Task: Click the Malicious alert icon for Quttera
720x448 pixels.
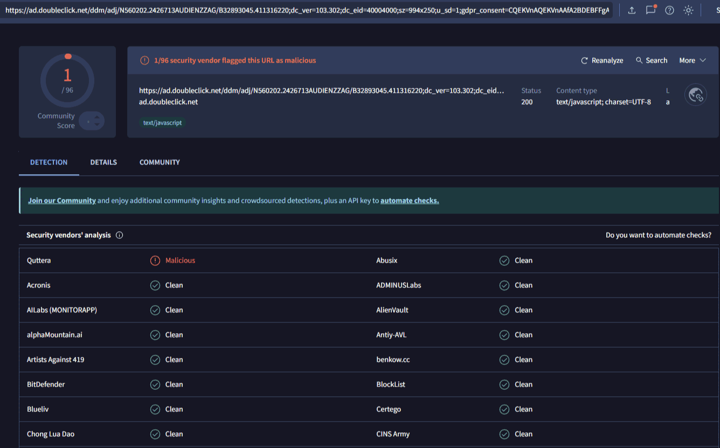Action: [155, 260]
